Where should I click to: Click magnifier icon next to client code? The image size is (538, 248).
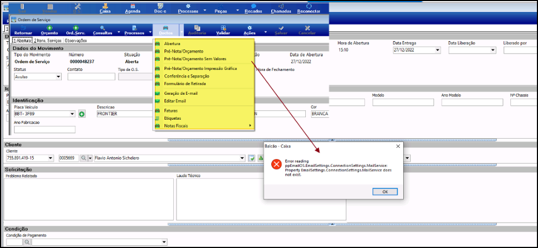tap(83, 158)
